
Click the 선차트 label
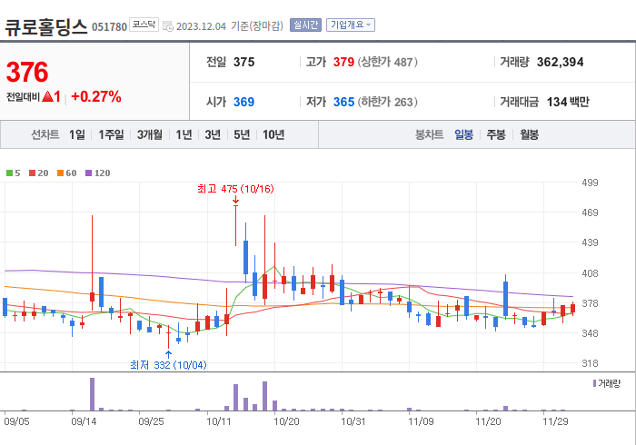pos(45,134)
